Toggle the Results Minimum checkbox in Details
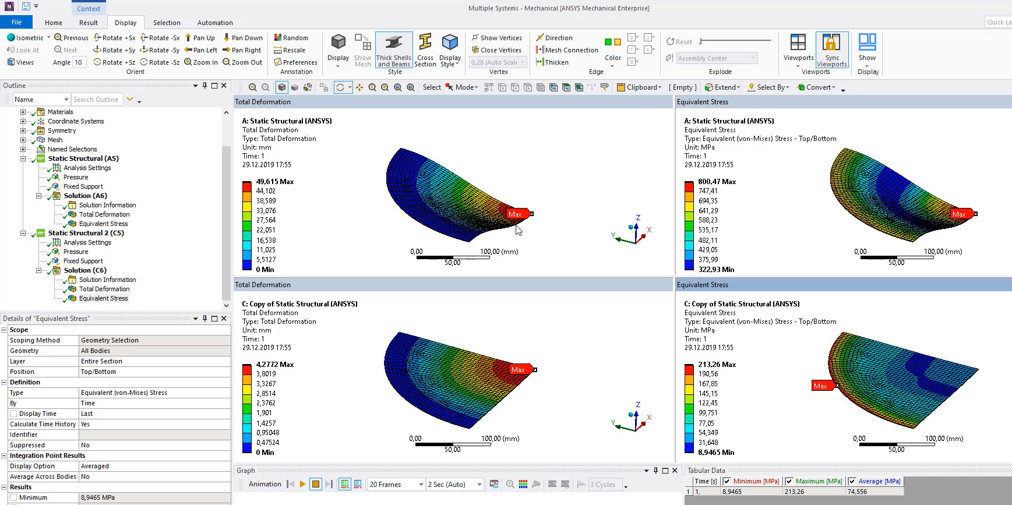This screenshot has width=1012, height=505. [x=13, y=497]
